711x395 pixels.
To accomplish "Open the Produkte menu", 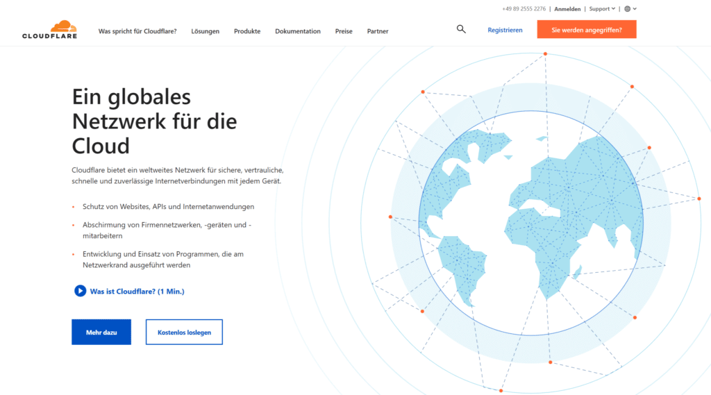I will 247,31.
